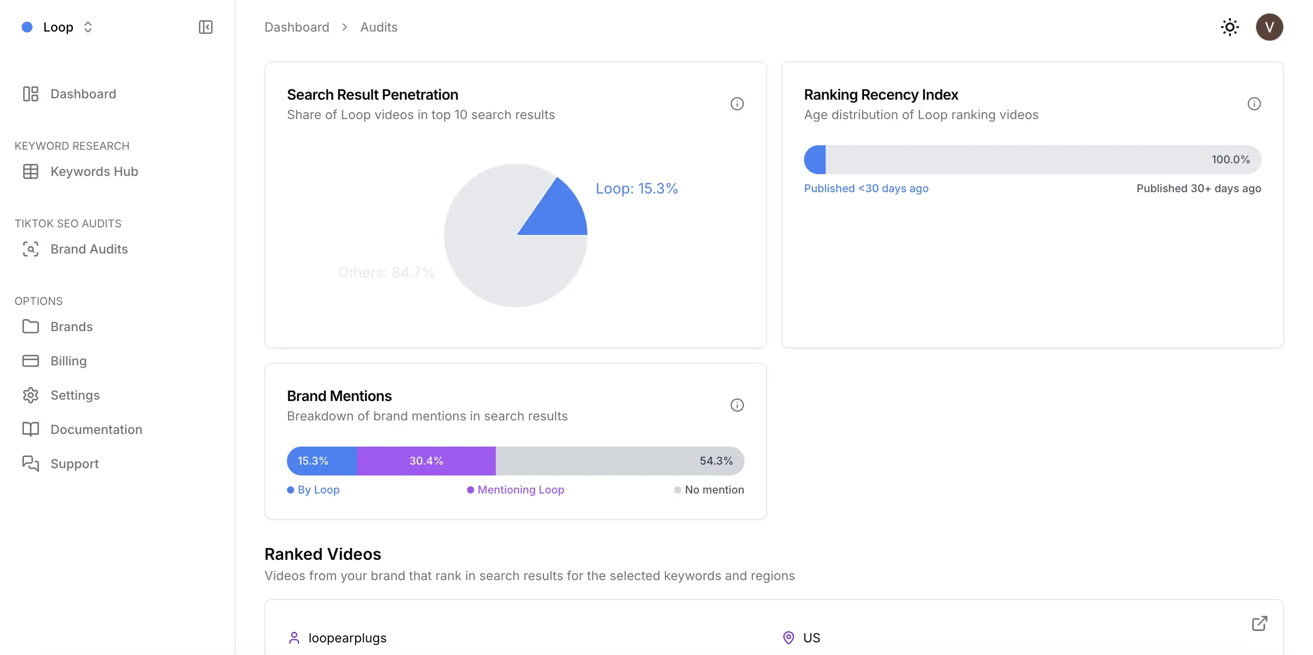The height and width of the screenshot is (655, 1313).
Task: Click the Ranking Recency Index title
Action: point(881,95)
